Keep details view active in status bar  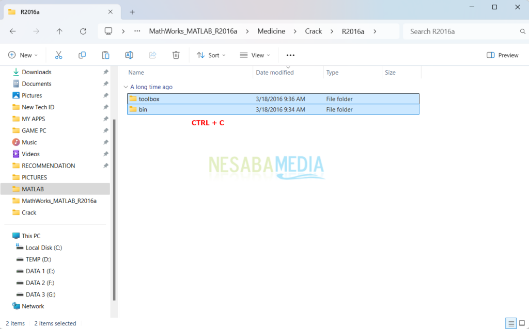(x=511, y=323)
